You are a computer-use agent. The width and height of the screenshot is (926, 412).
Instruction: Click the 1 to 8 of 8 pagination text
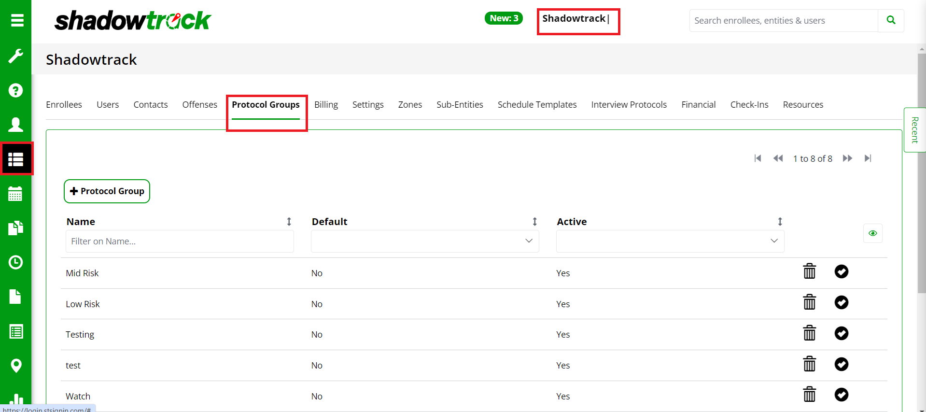click(813, 158)
